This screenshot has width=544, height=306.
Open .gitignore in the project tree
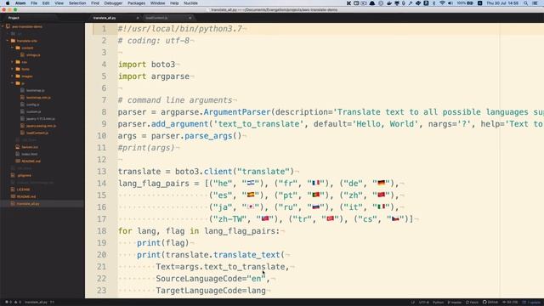pyautogui.click(x=24, y=175)
